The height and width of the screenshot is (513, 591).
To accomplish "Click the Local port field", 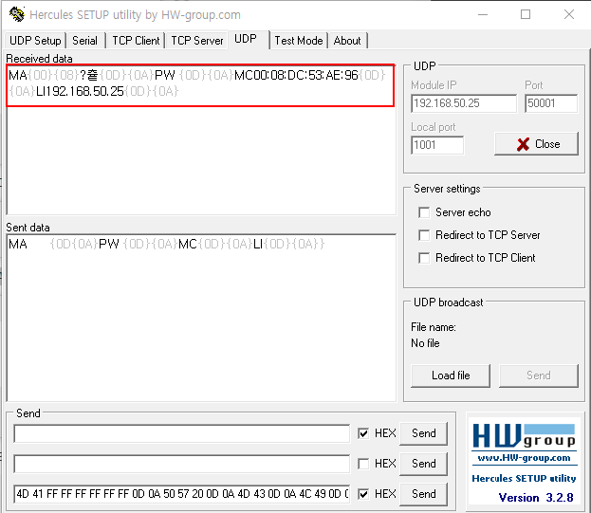I will [x=437, y=145].
